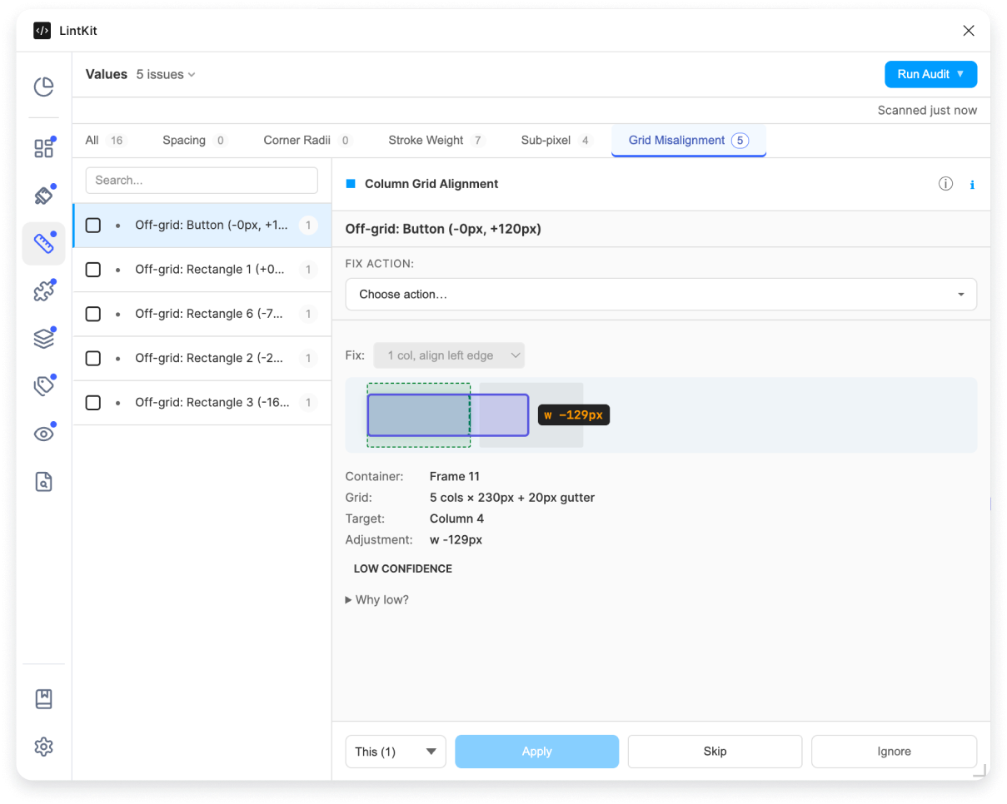The width and height of the screenshot is (1007, 804).
Task: Close the LintKit window
Action: (969, 31)
